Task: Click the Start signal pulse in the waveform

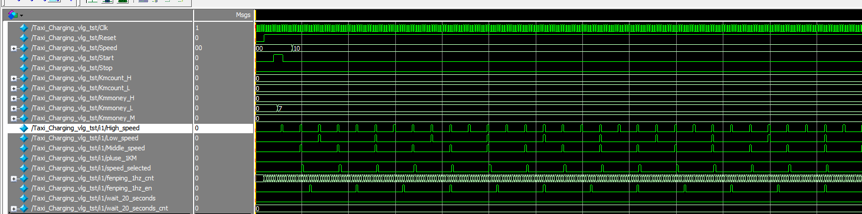Action: point(278,58)
